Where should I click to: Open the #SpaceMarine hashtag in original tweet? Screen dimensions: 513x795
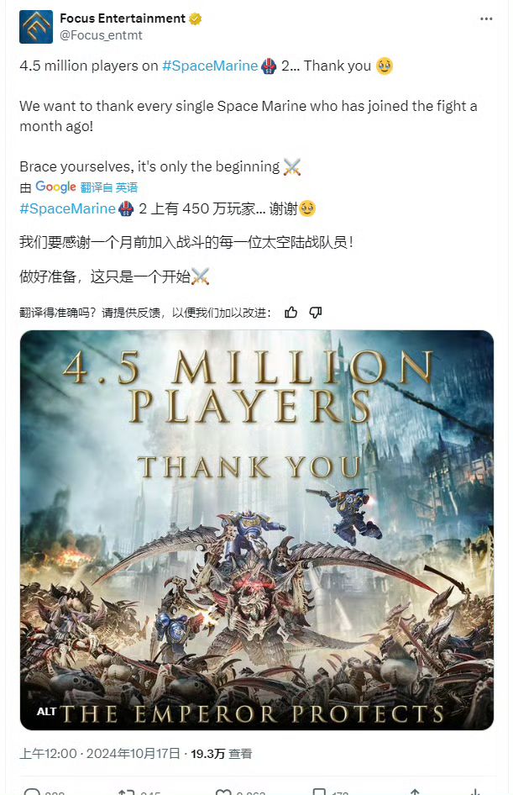[210, 66]
